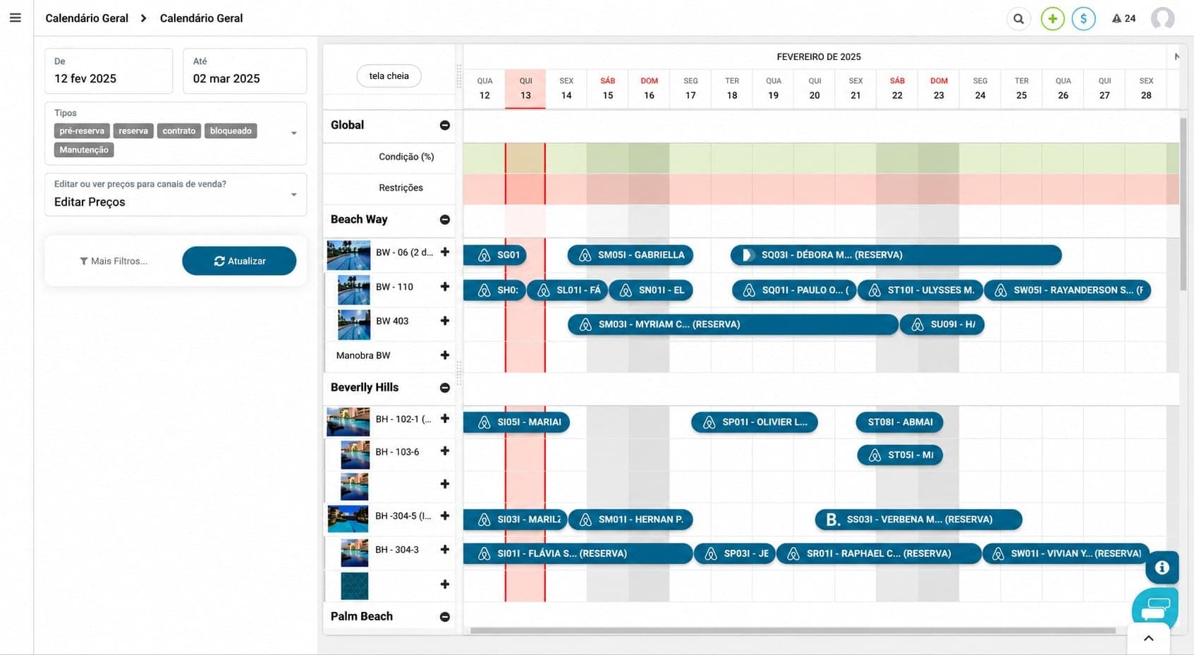Open booking SQ03I - DÉBORA M... (RESERVA)

click(896, 255)
